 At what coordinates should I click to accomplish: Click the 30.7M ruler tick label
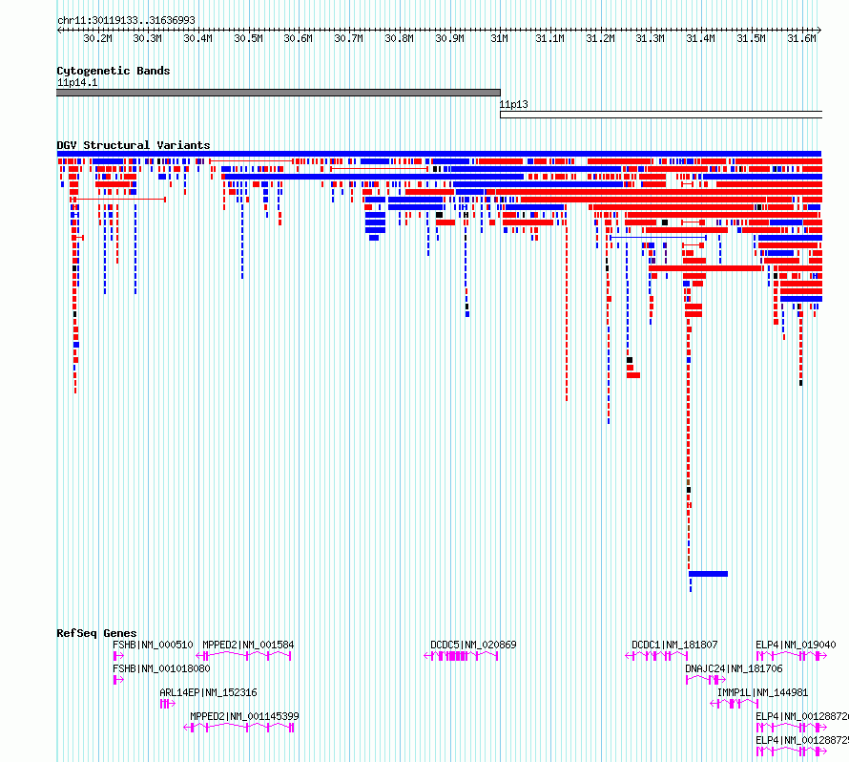348,38
